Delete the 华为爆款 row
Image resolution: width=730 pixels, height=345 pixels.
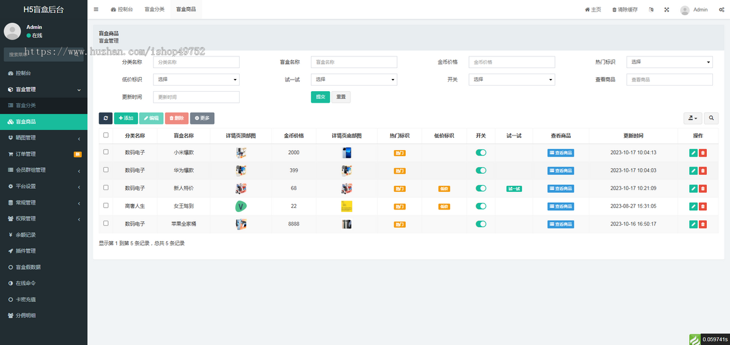(x=703, y=171)
